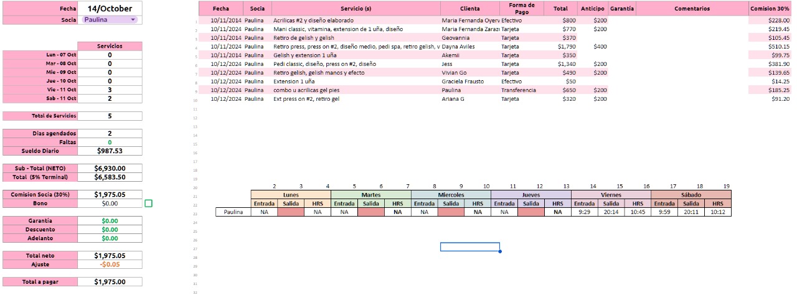Tick the checkbox beside the Bono row

pos(148,203)
